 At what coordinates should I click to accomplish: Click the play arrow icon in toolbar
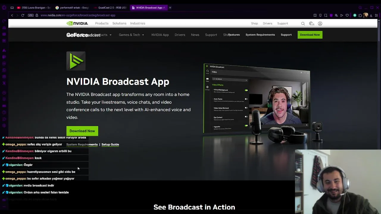point(342,15)
